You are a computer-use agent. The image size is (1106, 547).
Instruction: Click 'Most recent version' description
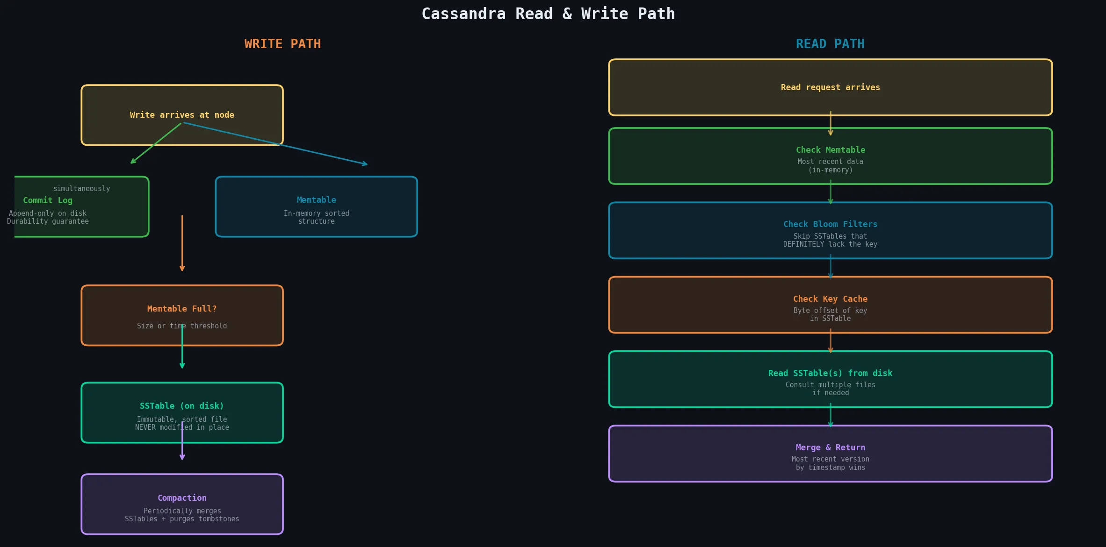point(830,459)
